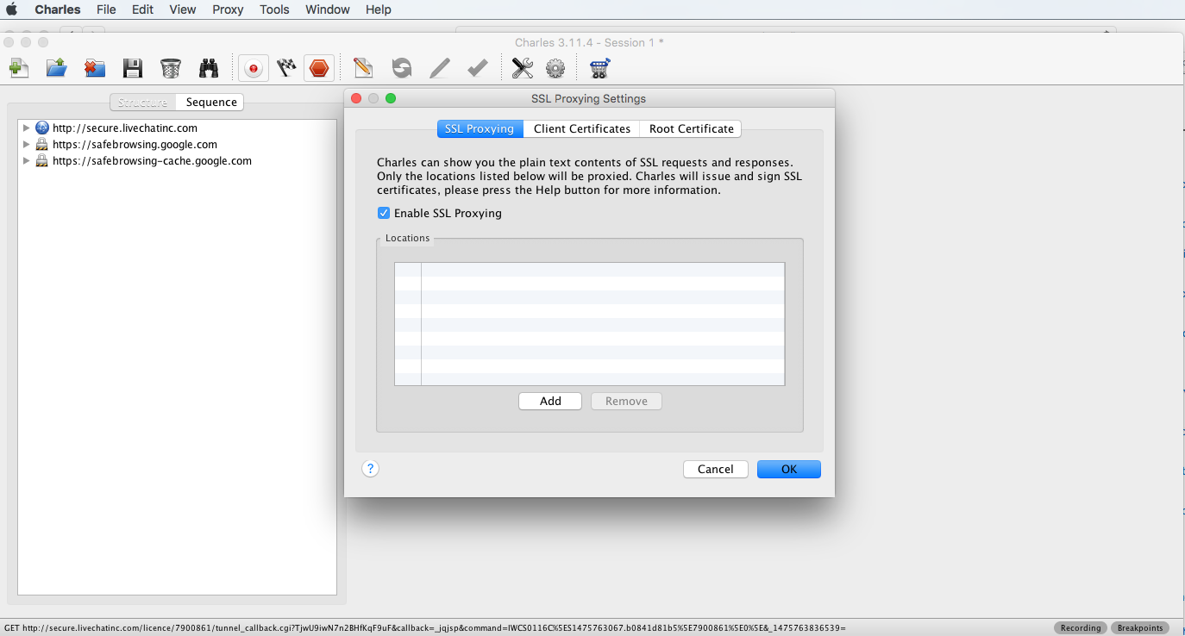Select the https://safebrowsing.google.com host entry
The height and width of the screenshot is (636, 1185).
click(135, 144)
